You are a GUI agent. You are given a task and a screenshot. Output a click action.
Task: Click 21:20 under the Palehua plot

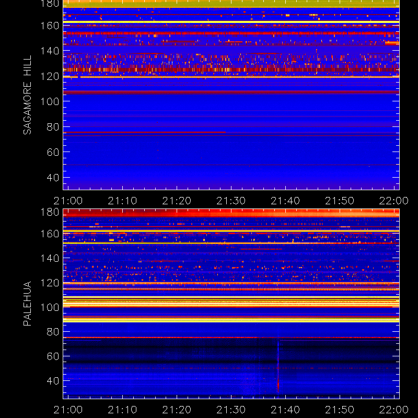tap(177, 410)
